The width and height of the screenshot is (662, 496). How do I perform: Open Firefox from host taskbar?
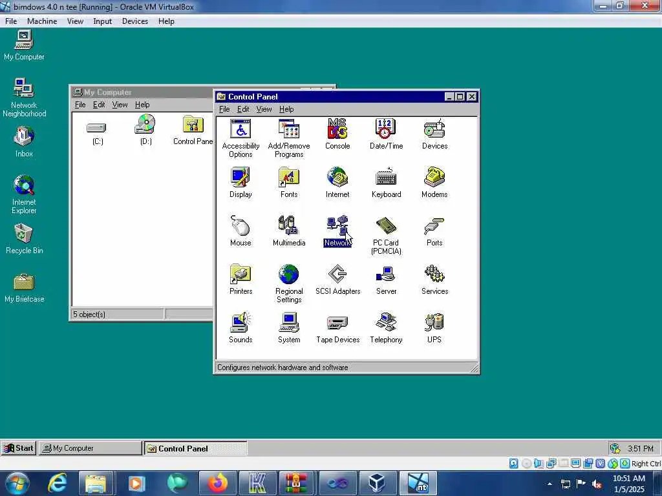tap(217, 483)
